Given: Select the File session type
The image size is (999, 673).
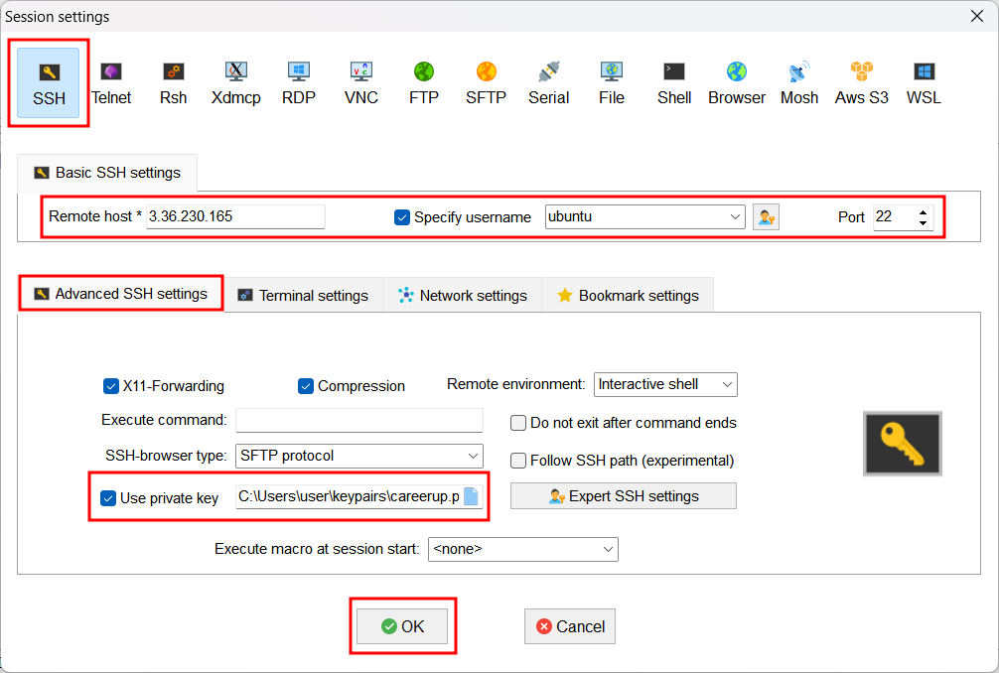Looking at the screenshot, I should tap(611, 82).
